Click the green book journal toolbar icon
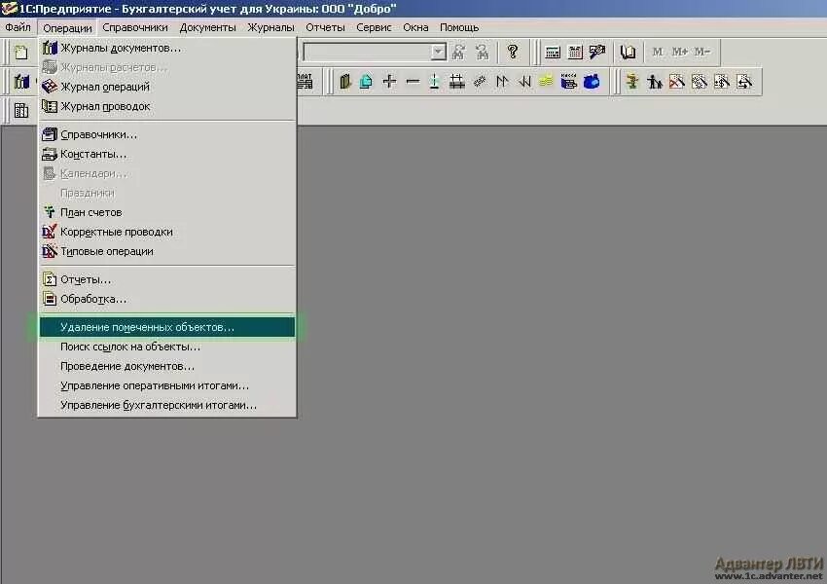 click(x=345, y=82)
